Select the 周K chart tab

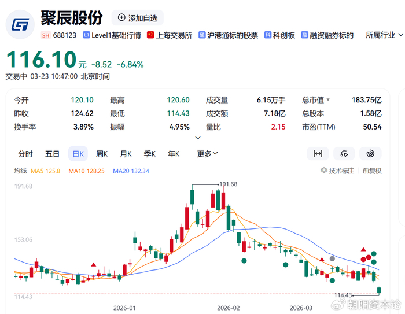pyautogui.click(x=101, y=154)
